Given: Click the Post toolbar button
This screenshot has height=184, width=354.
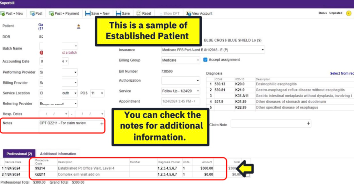Looking at the screenshot, I should click(x=36, y=14).
